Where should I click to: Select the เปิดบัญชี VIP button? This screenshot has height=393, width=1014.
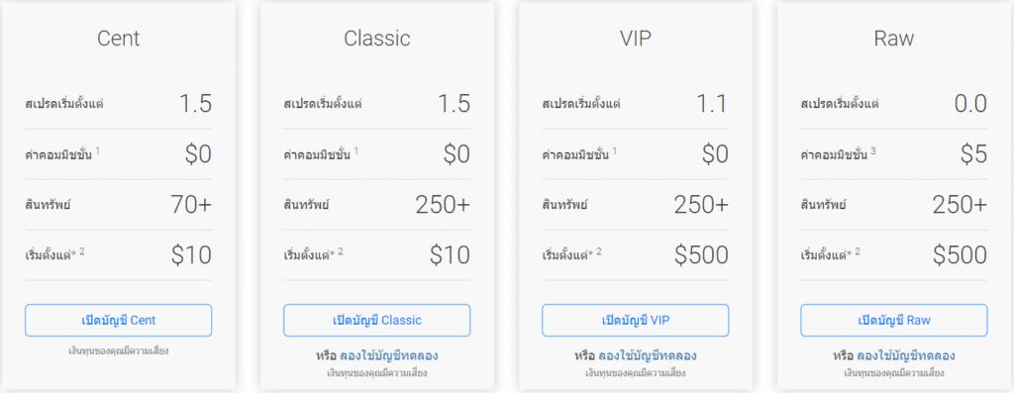(635, 321)
